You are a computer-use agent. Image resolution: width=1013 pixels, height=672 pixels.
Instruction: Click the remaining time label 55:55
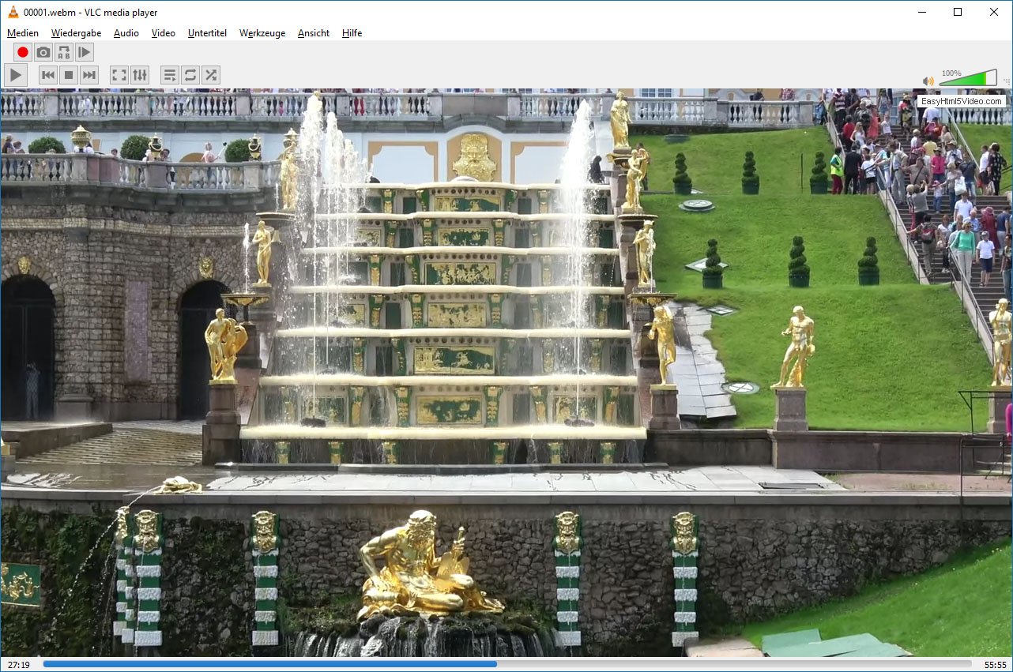(995, 665)
